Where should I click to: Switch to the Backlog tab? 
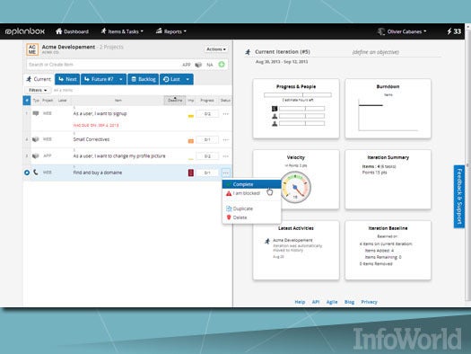(144, 79)
